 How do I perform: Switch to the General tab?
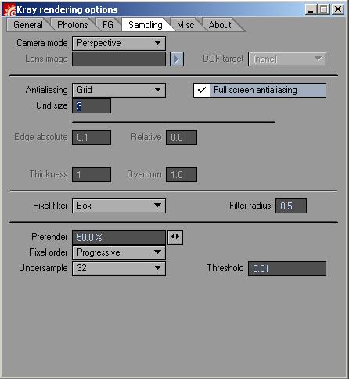coord(28,25)
